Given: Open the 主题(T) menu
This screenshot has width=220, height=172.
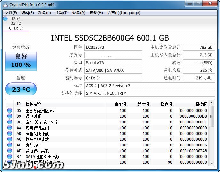Looking at the screenshot, I should (x=61, y=13).
